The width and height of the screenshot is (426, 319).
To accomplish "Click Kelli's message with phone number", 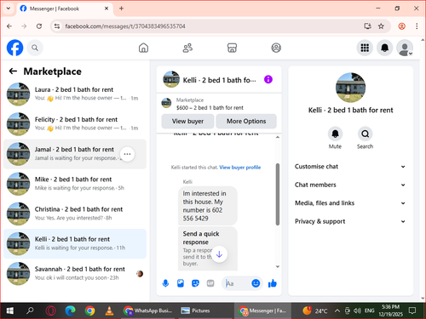I will click(208, 206).
